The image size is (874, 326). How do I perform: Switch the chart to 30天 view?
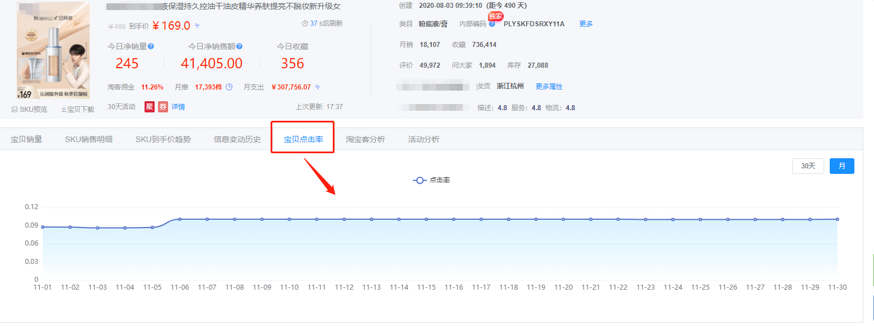(808, 166)
